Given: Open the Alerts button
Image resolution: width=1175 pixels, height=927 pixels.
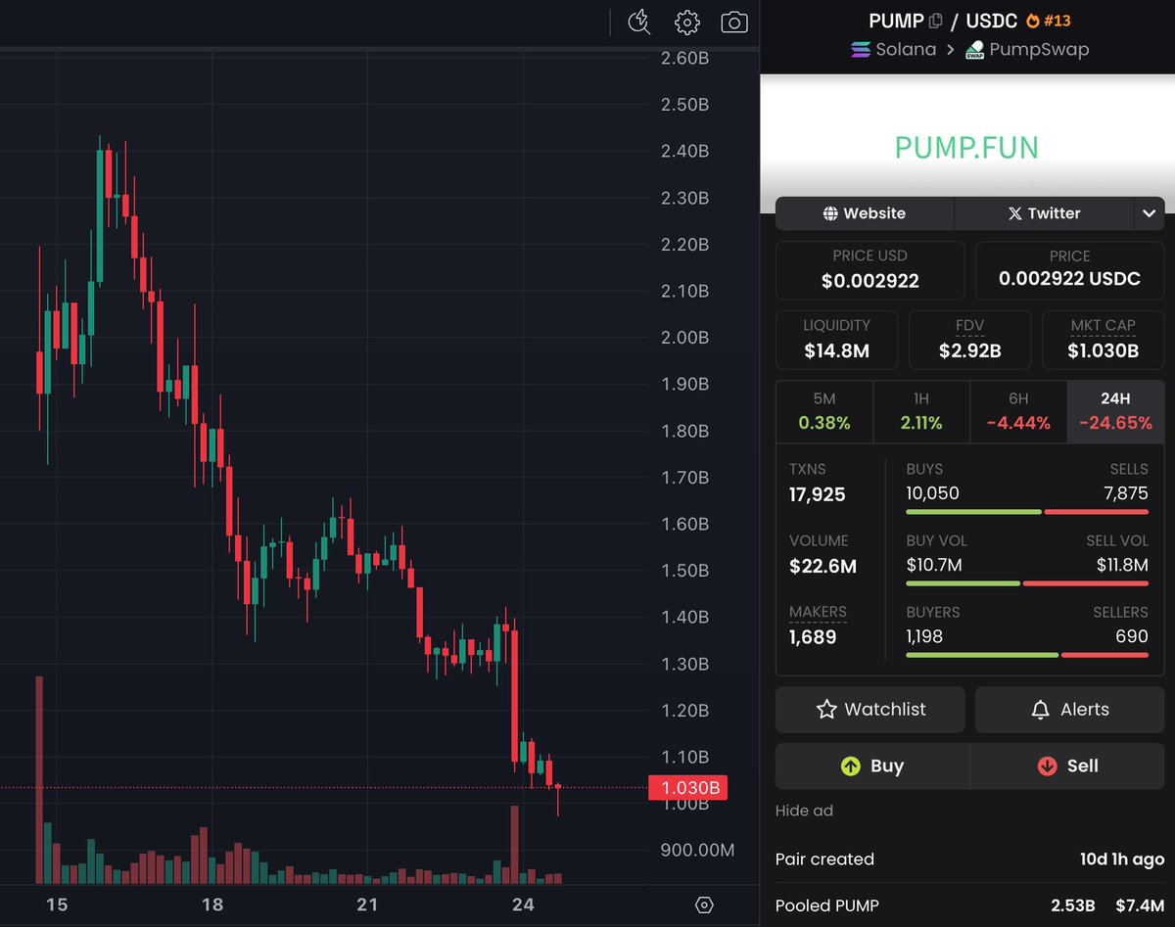Looking at the screenshot, I should [x=1069, y=710].
